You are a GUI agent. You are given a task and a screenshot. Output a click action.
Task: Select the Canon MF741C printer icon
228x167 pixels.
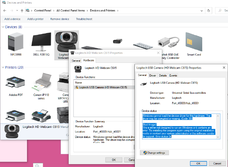tap(63, 82)
